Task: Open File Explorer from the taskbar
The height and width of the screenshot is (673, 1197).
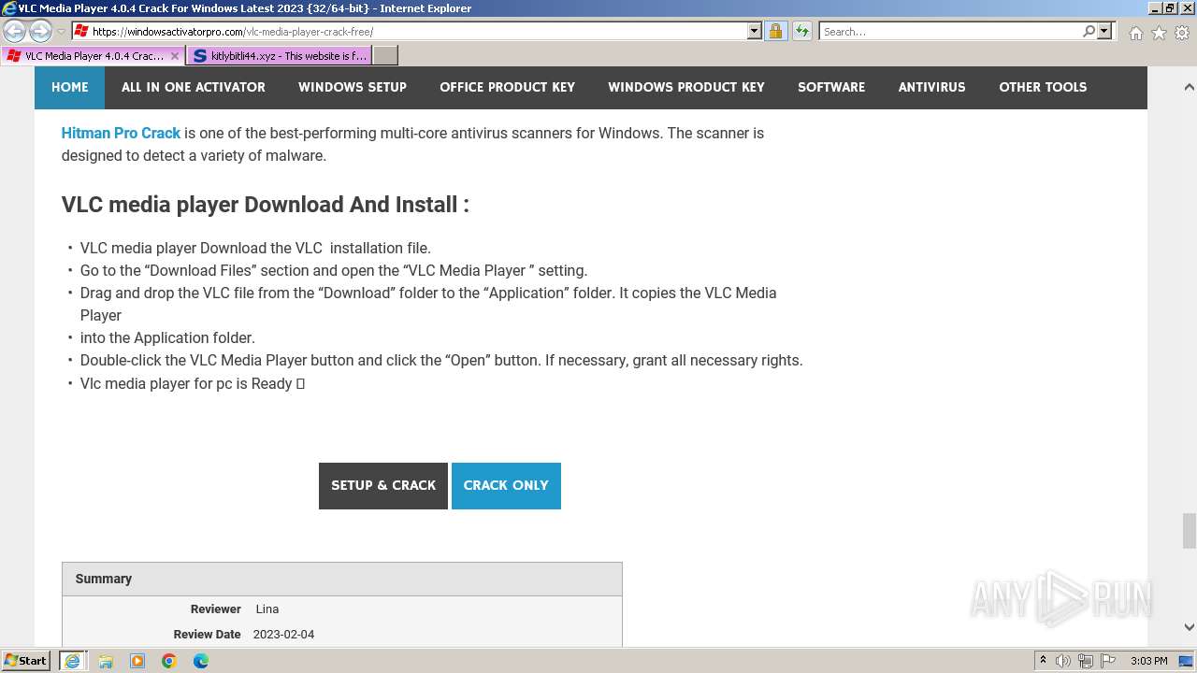Action: tap(106, 661)
